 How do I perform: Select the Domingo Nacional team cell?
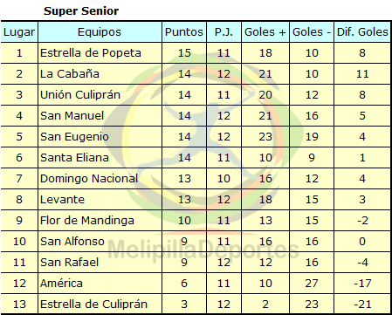pyautogui.click(x=100, y=179)
